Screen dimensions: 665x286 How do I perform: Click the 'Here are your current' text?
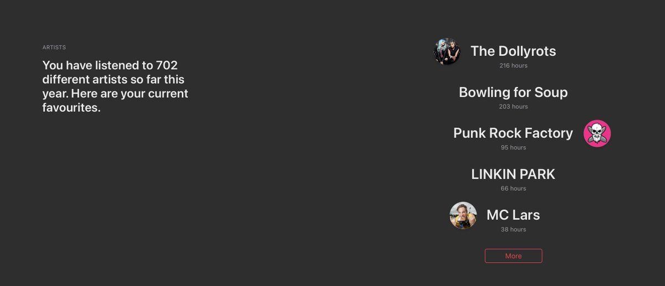pos(130,93)
